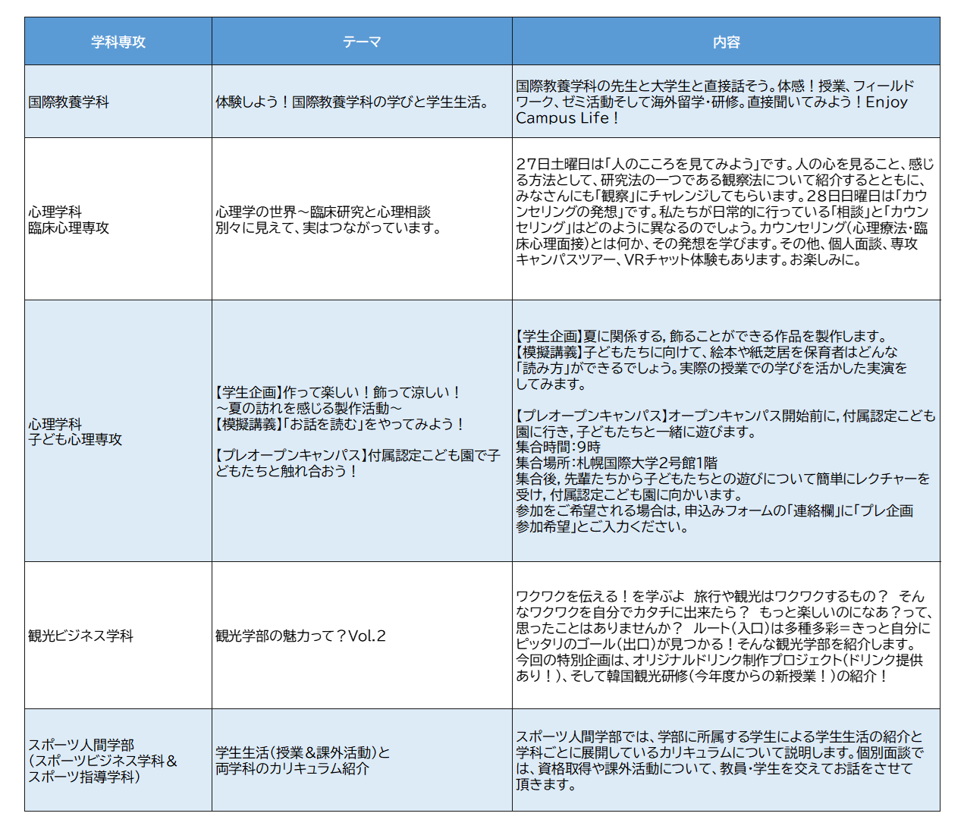Select the theme cell starting 体験しよう！国際教養学科
This screenshot has height=829, width=964.
[x=362, y=102]
